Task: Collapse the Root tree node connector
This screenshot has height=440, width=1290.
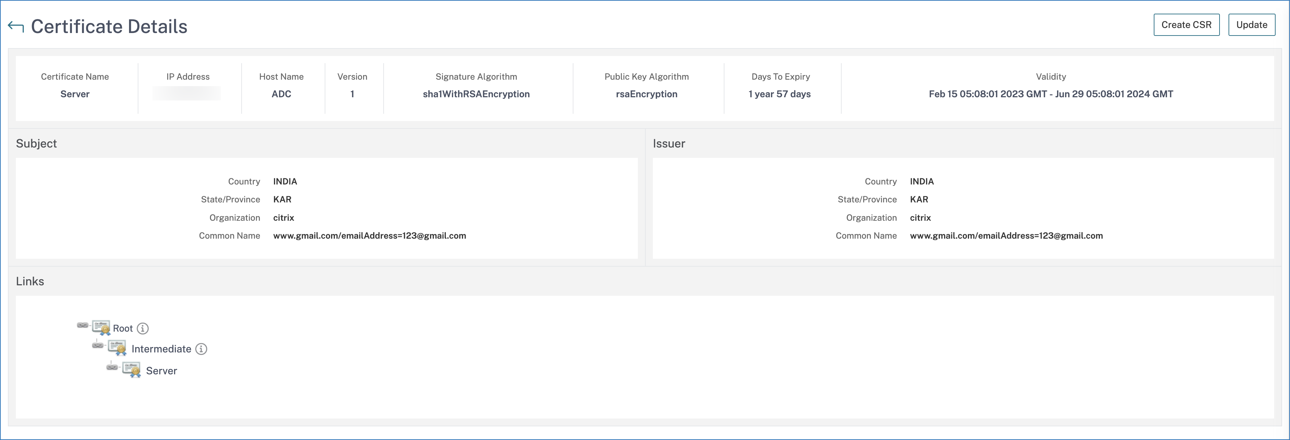Action: 83,325
